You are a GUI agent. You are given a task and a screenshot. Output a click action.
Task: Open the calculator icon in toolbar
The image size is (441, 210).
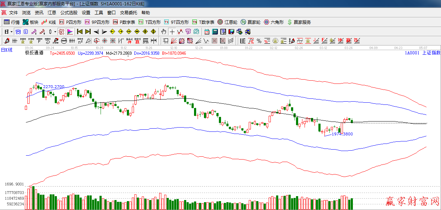[x=215, y=32]
